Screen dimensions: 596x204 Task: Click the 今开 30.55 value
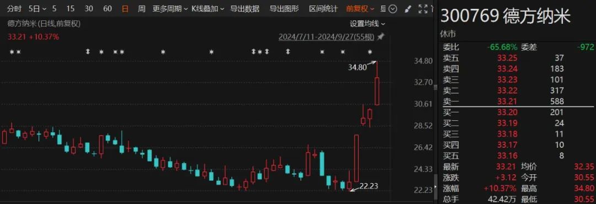coord(583,178)
